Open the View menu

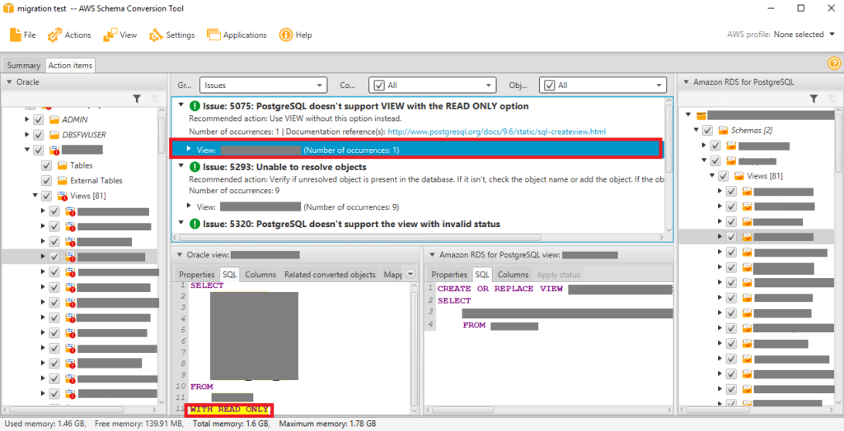tap(120, 35)
